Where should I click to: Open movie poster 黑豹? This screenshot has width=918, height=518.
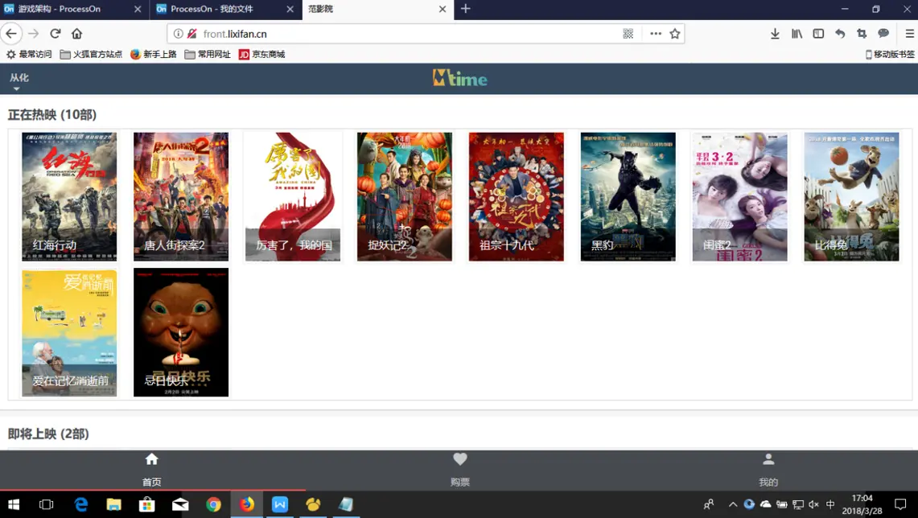pyautogui.click(x=628, y=197)
